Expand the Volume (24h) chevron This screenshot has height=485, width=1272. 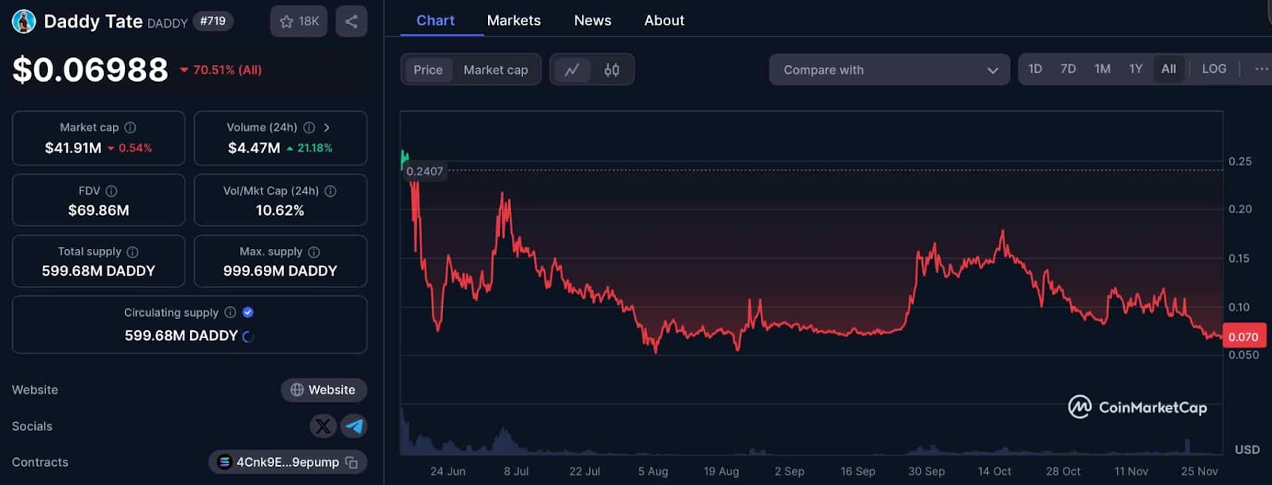pos(327,127)
